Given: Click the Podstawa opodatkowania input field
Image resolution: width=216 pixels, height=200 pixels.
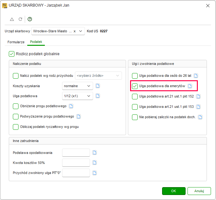Looking at the screenshot, I should (x=76, y=153).
